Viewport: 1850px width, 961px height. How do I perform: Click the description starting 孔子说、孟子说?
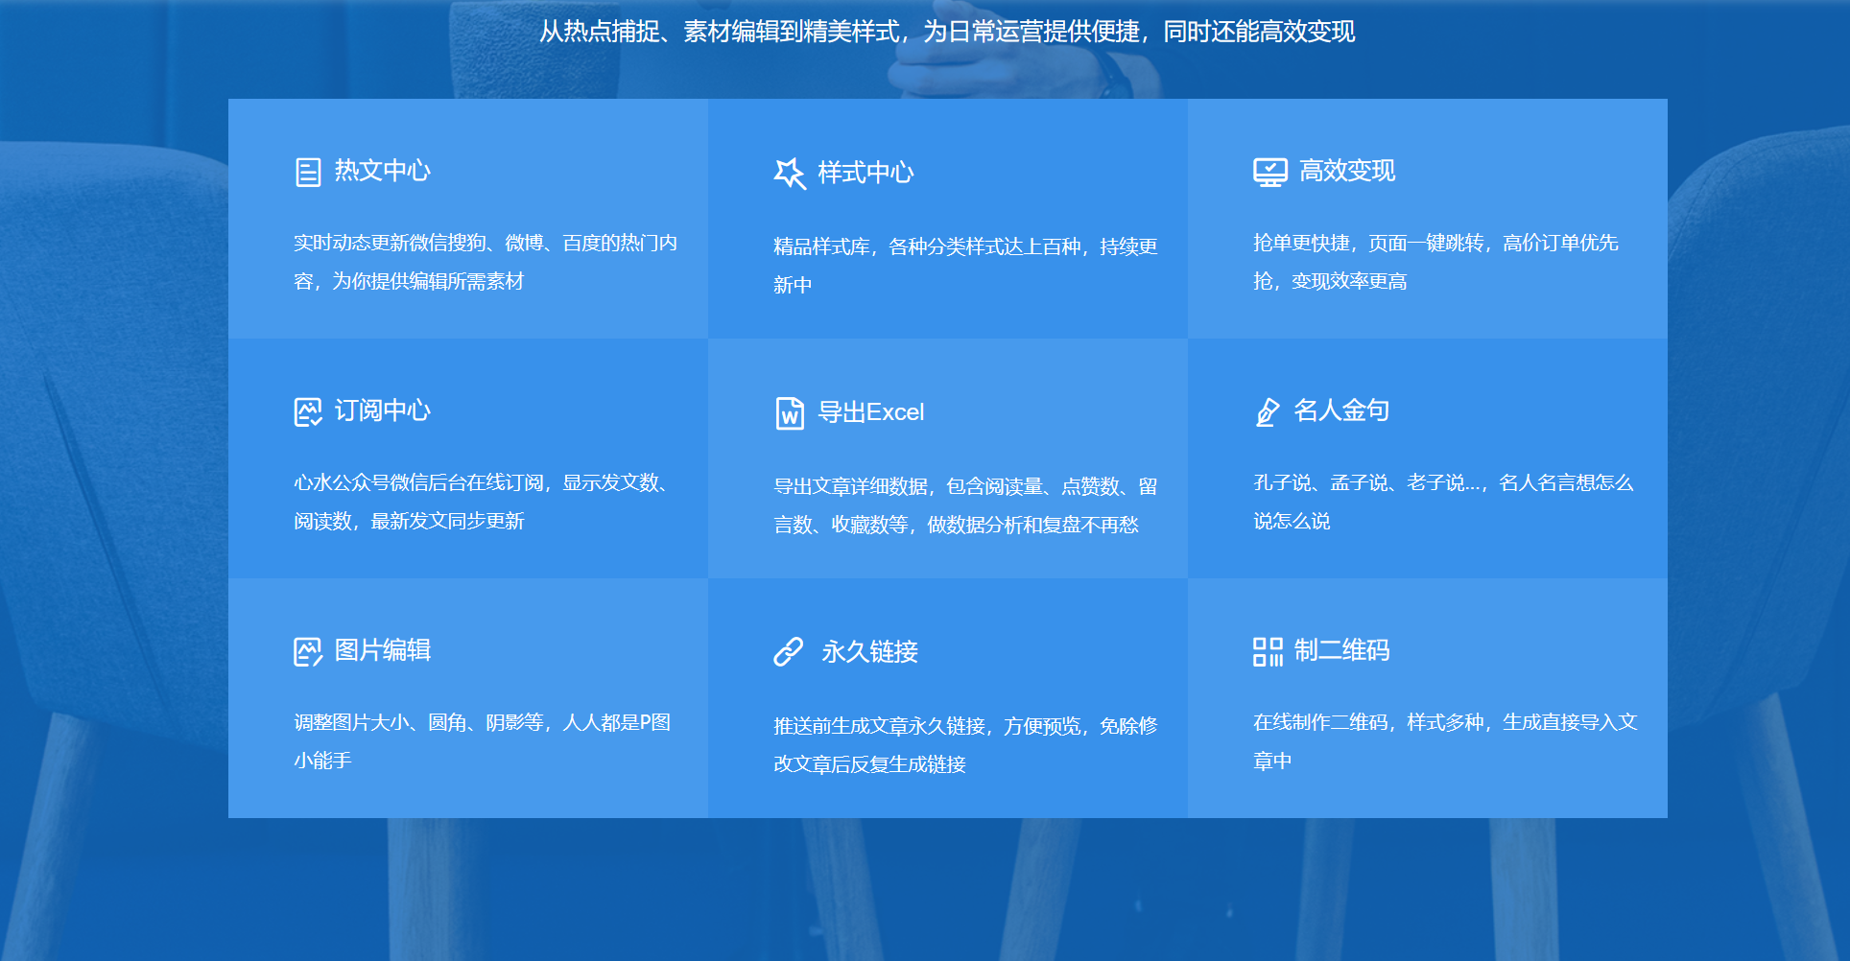(x=1443, y=502)
